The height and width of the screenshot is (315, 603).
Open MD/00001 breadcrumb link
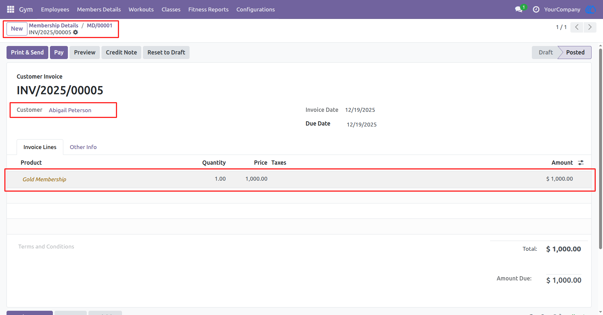[x=100, y=25]
